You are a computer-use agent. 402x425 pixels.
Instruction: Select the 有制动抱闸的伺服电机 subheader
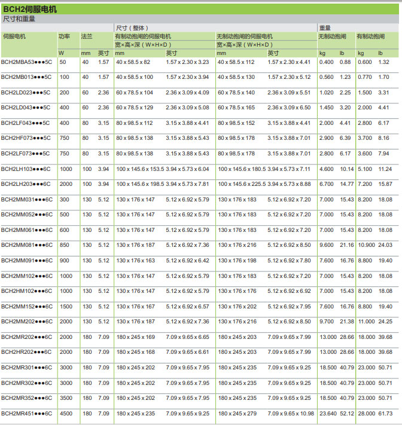[143, 36]
